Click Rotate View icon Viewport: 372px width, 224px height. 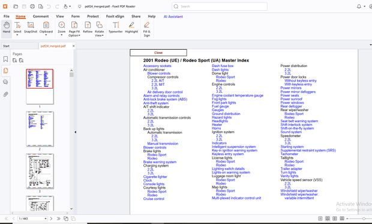click(99, 25)
